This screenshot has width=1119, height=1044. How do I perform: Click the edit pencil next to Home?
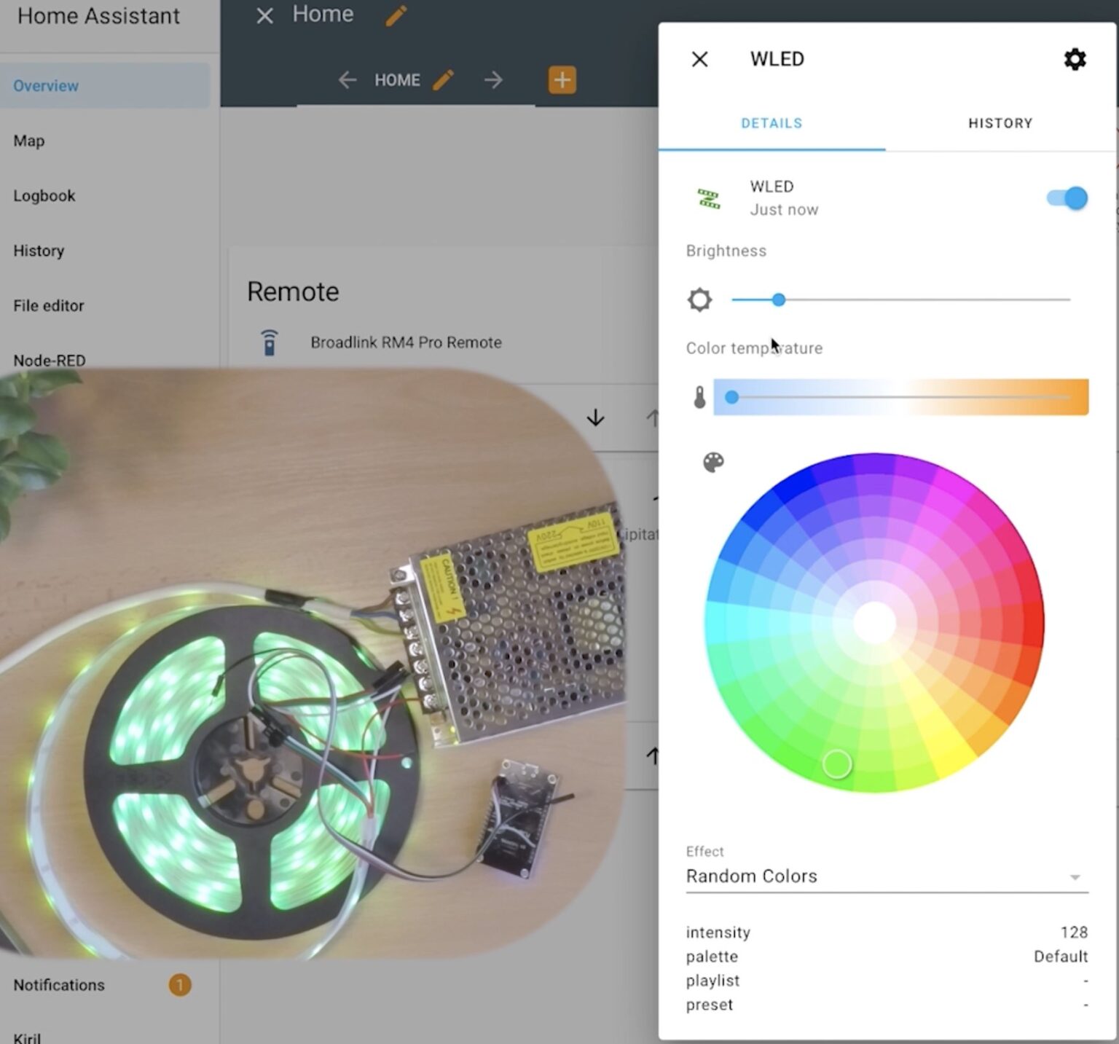[x=394, y=15]
